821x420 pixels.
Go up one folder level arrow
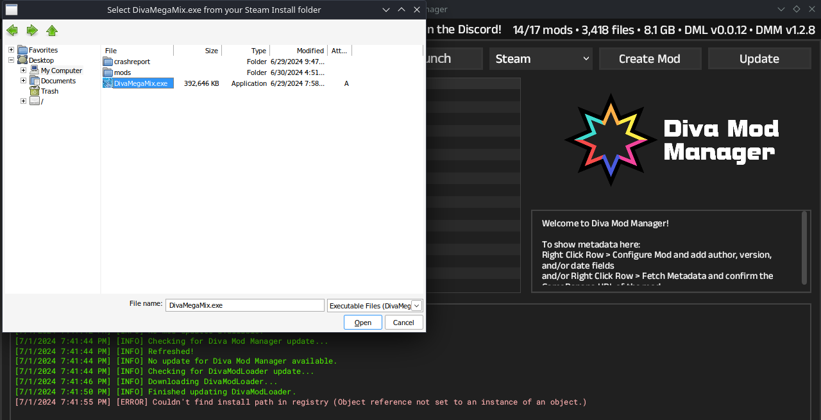point(52,30)
